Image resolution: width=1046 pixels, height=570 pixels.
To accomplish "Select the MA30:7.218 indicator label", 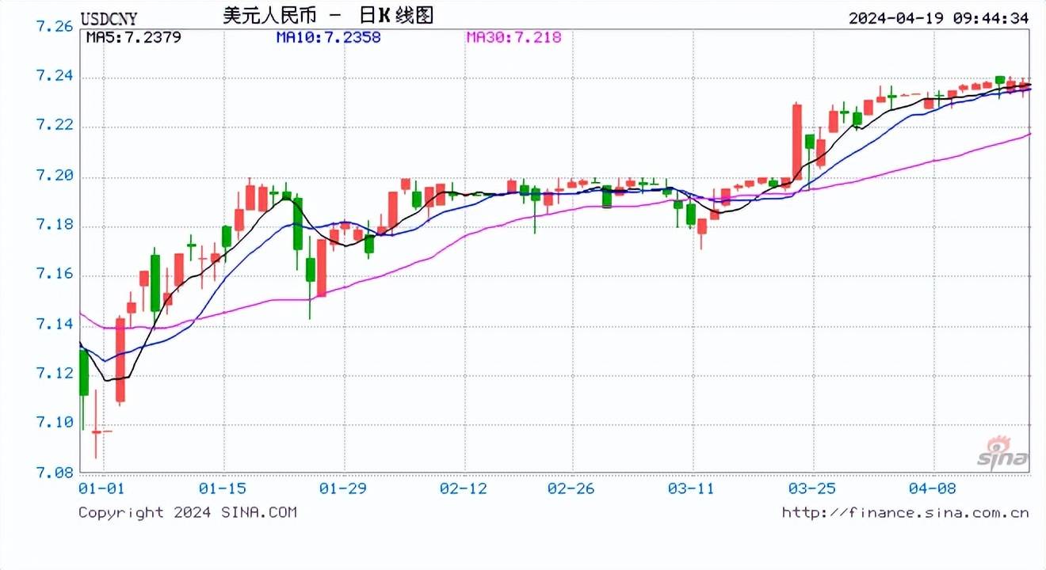I will point(513,37).
